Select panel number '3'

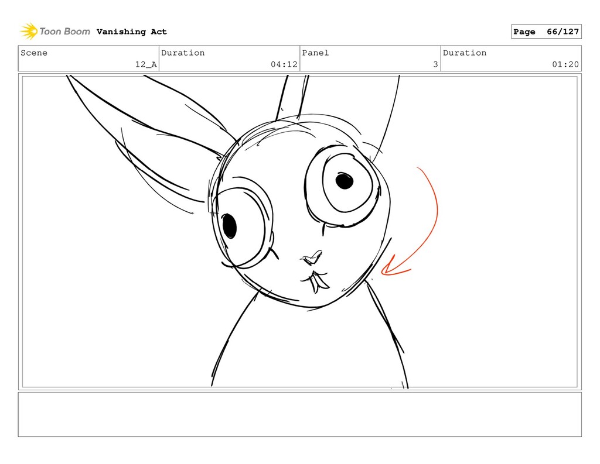click(x=435, y=64)
